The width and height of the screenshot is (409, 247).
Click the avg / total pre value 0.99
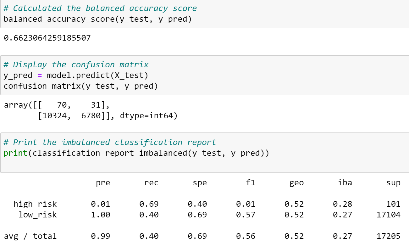(101, 236)
